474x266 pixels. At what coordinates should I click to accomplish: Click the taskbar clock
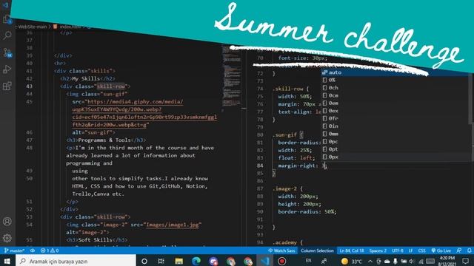[447, 261]
